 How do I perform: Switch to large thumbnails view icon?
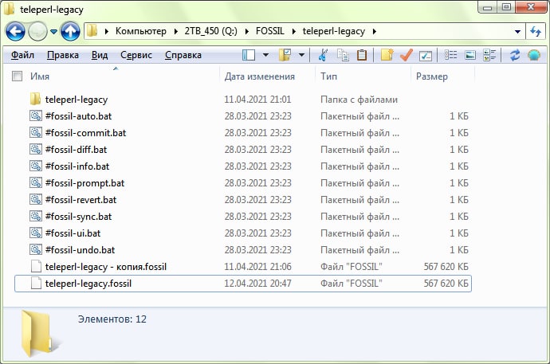coord(470,55)
